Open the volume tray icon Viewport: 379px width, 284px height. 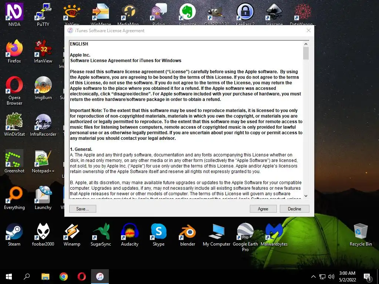[x=331, y=277]
